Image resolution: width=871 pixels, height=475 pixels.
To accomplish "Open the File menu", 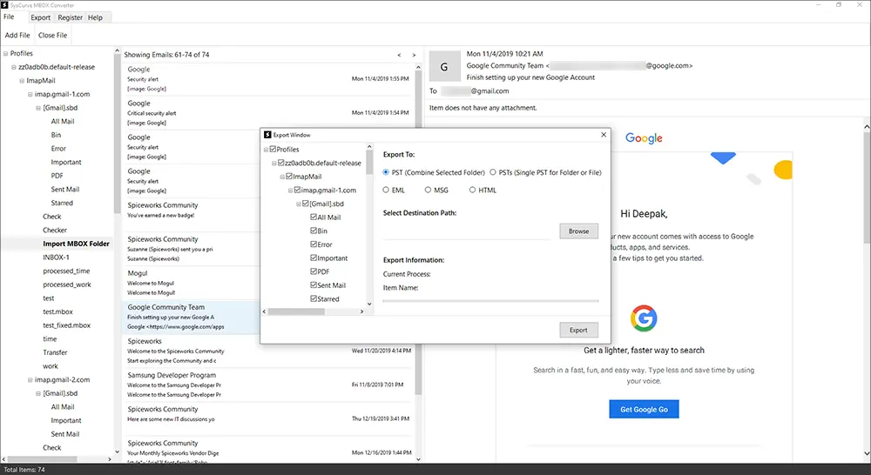I will tap(9, 17).
